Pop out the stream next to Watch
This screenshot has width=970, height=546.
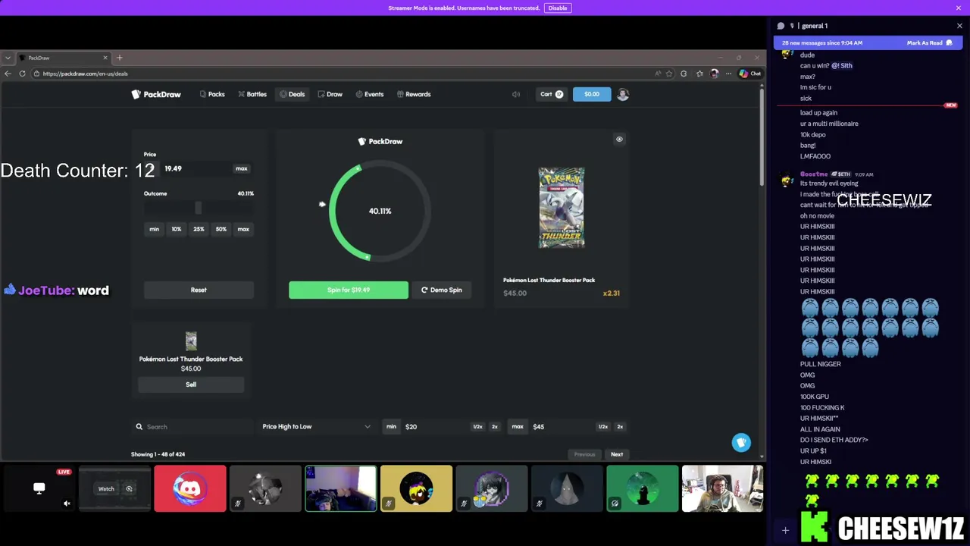[129, 489]
